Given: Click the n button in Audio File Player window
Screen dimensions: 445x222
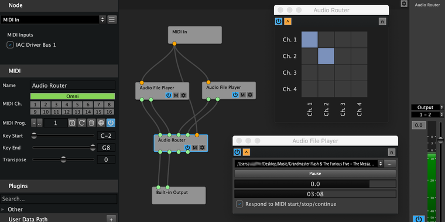Looking at the screenshot, I should point(391,152).
